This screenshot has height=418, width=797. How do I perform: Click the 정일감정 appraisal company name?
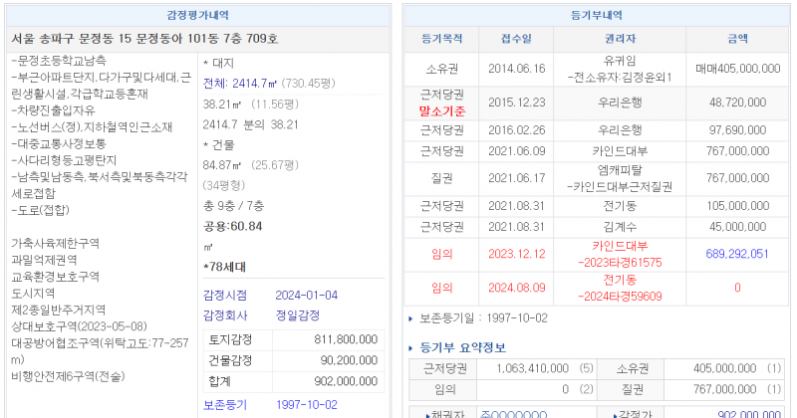[x=299, y=316]
